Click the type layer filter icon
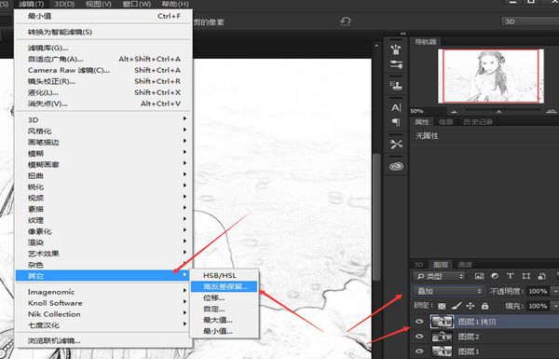The width and height of the screenshot is (559, 359). [511, 276]
